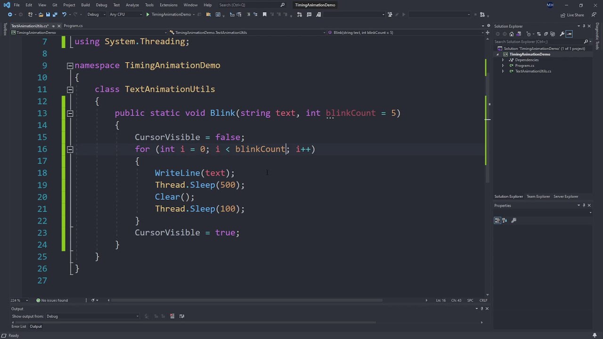The height and width of the screenshot is (339, 603).
Task: Click Clear All icon in Output panel
Action: [x=172, y=316]
